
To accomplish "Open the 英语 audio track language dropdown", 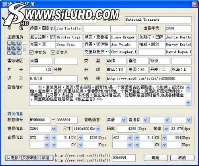I will 124,120.
